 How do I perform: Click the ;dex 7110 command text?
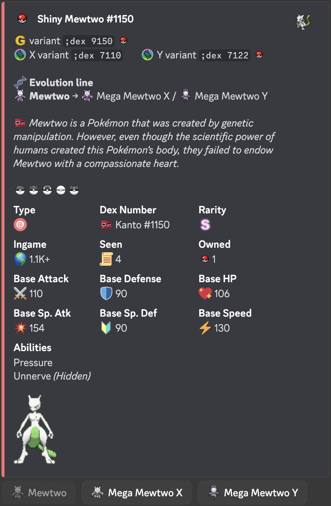click(97, 56)
